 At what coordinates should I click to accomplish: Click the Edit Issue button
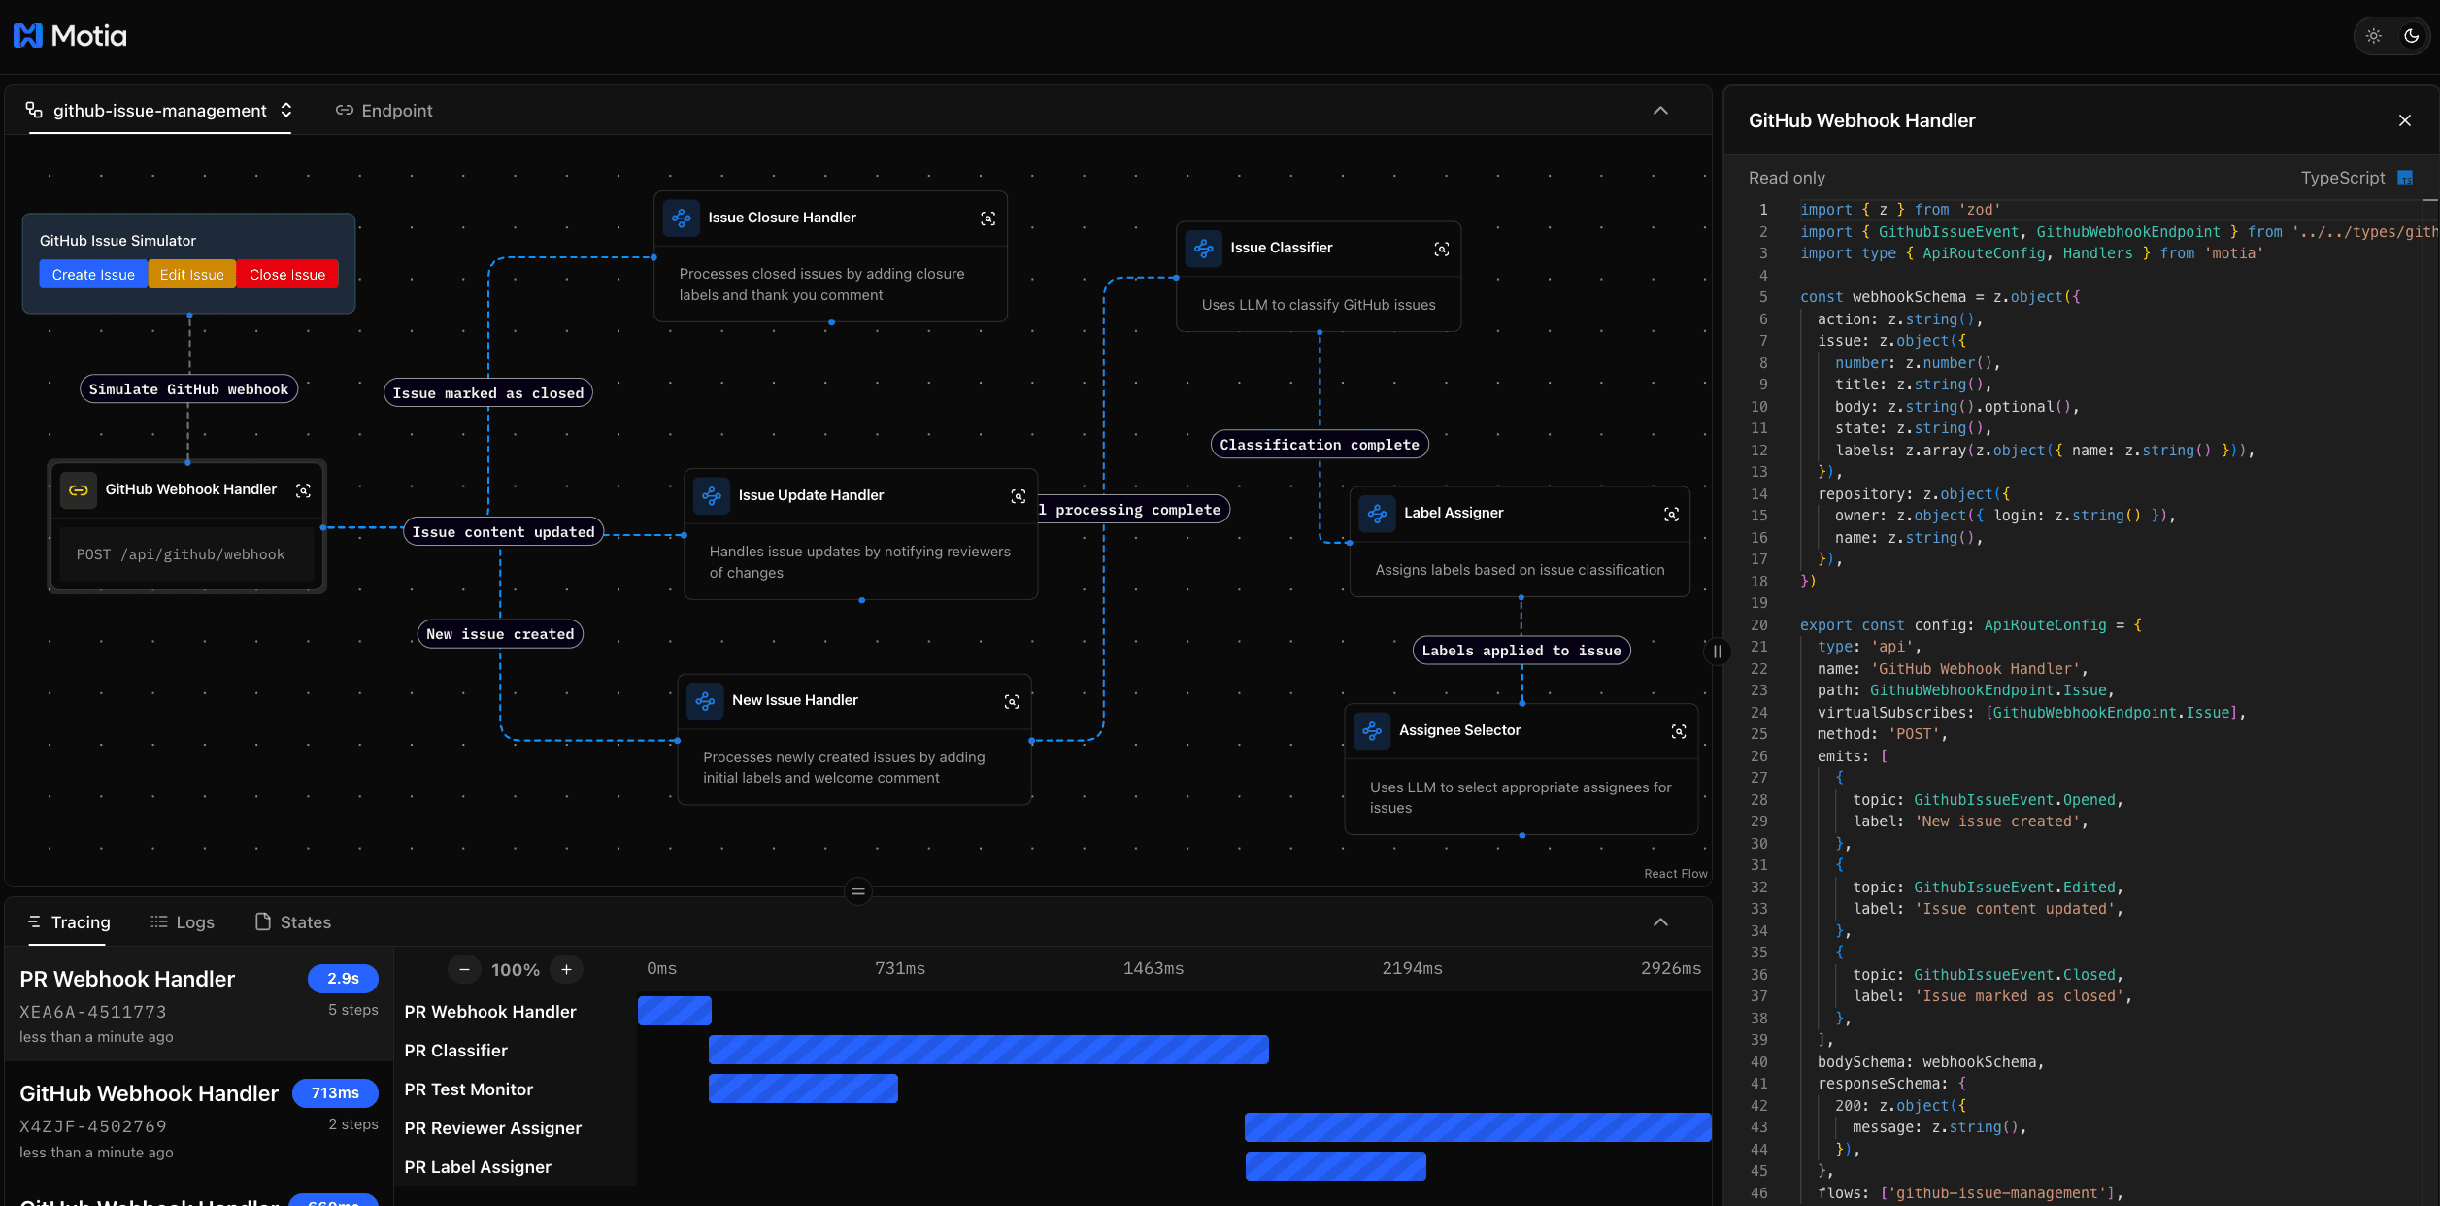191,274
